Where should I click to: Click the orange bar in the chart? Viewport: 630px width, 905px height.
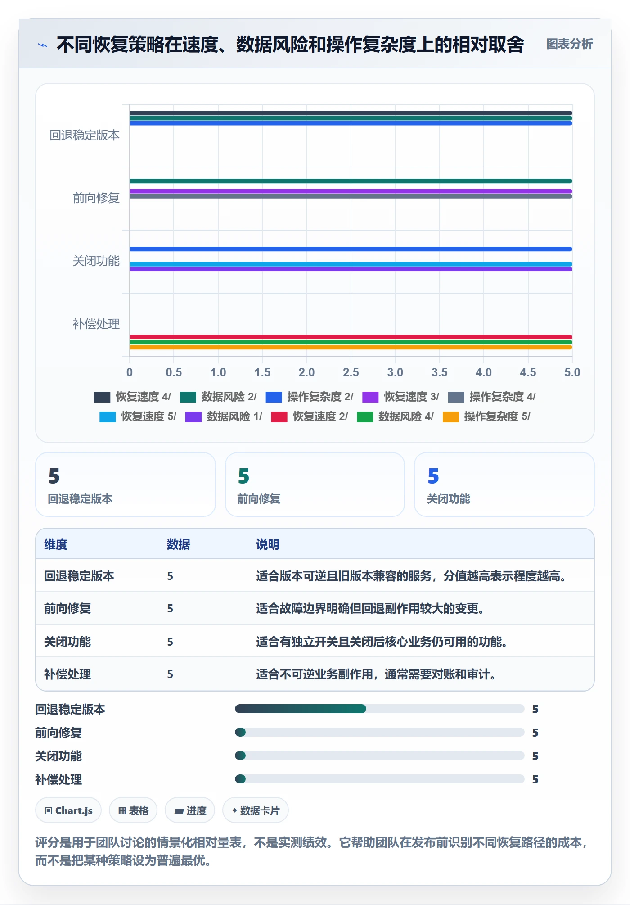coord(351,347)
